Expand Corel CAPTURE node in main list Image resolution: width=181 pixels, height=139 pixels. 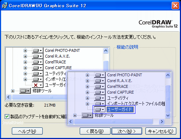coord(25,68)
